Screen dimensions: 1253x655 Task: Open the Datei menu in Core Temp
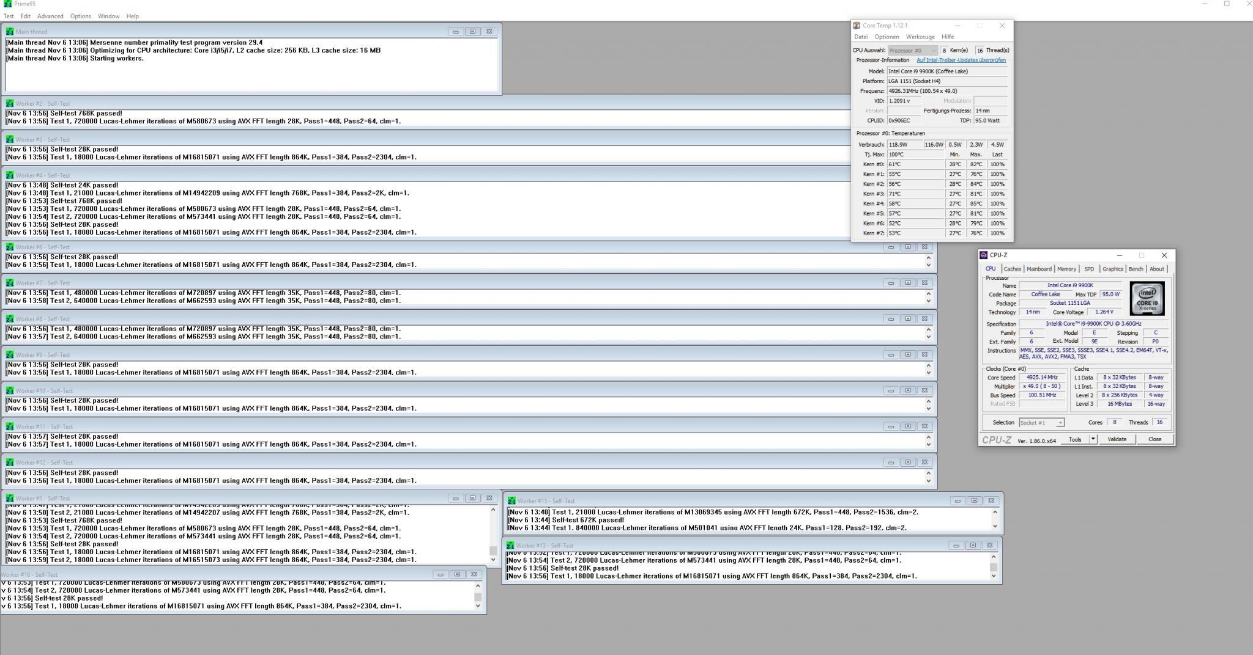pyautogui.click(x=861, y=37)
